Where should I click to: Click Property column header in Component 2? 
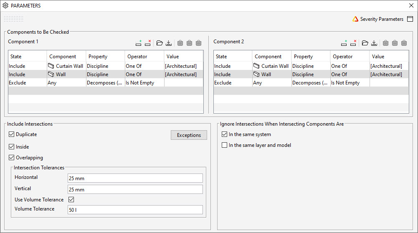point(311,56)
